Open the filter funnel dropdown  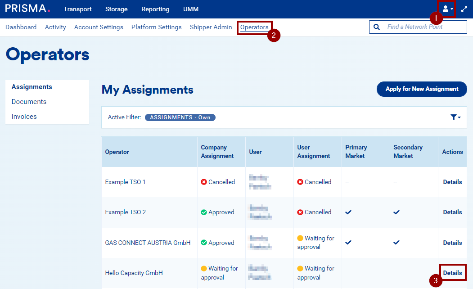coord(455,117)
